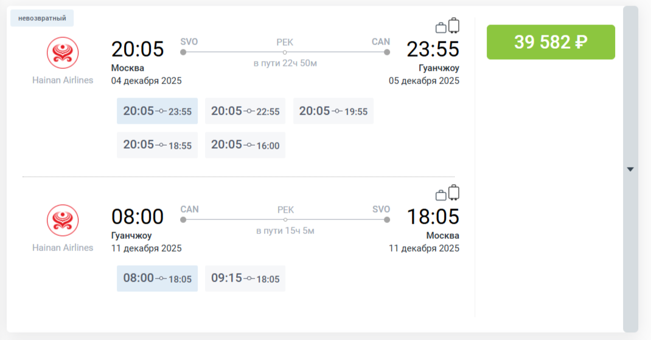Select return option 08:00 to 18:05

tap(157, 278)
